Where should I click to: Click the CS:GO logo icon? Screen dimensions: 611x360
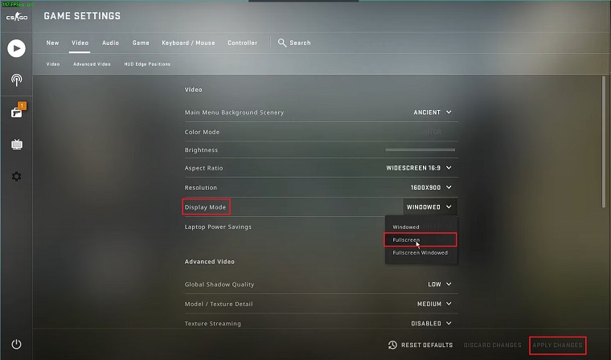(x=16, y=17)
